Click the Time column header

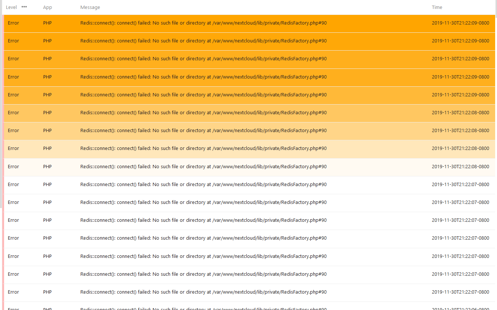437,7
